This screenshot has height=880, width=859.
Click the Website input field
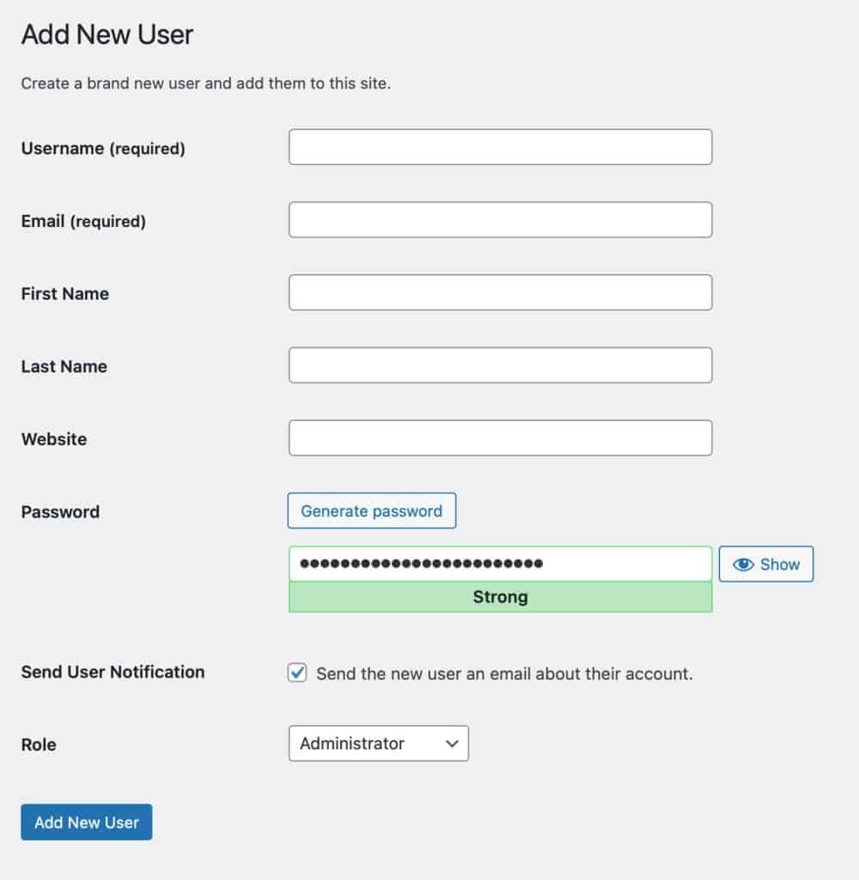tap(500, 437)
